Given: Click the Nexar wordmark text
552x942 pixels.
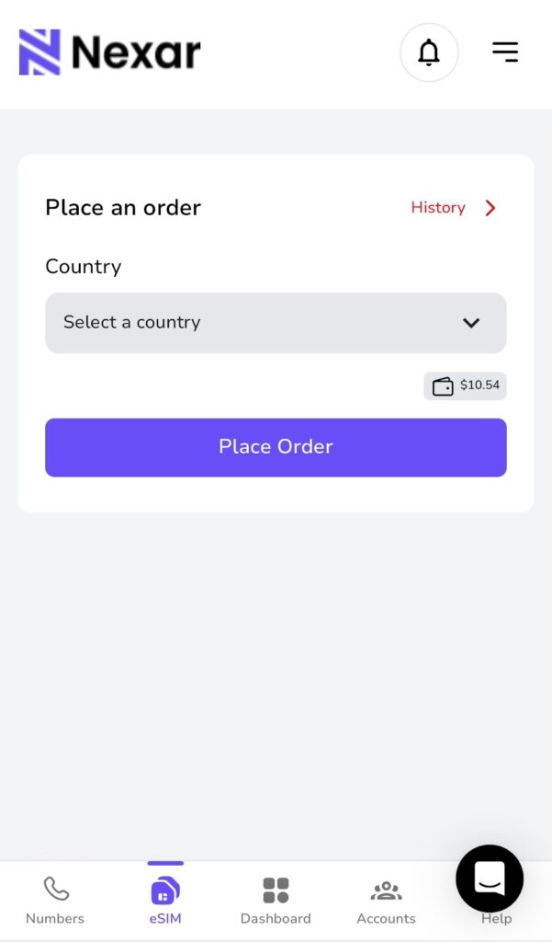Looking at the screenshot, I should click(x=136, y=53).
